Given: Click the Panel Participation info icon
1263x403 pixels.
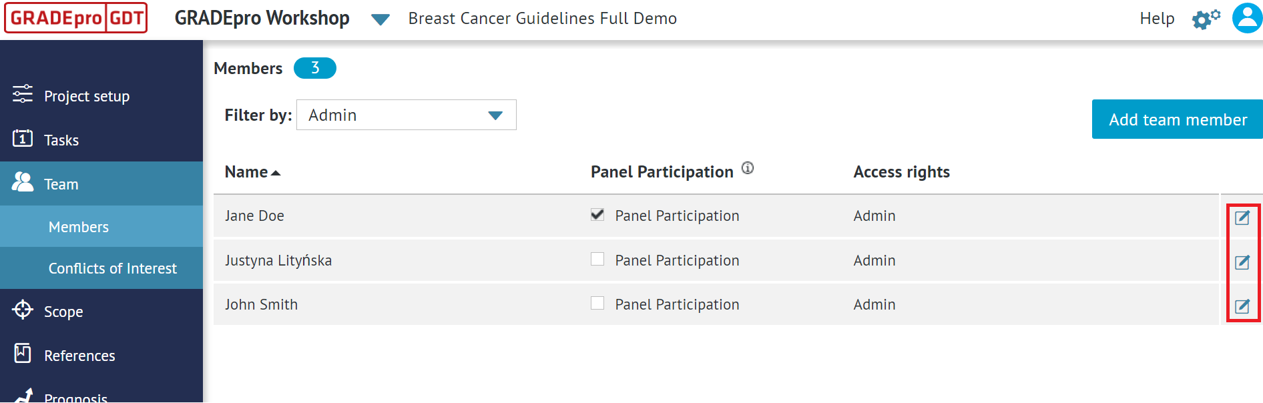Looking at the screenshot, I should pos(748,168).
